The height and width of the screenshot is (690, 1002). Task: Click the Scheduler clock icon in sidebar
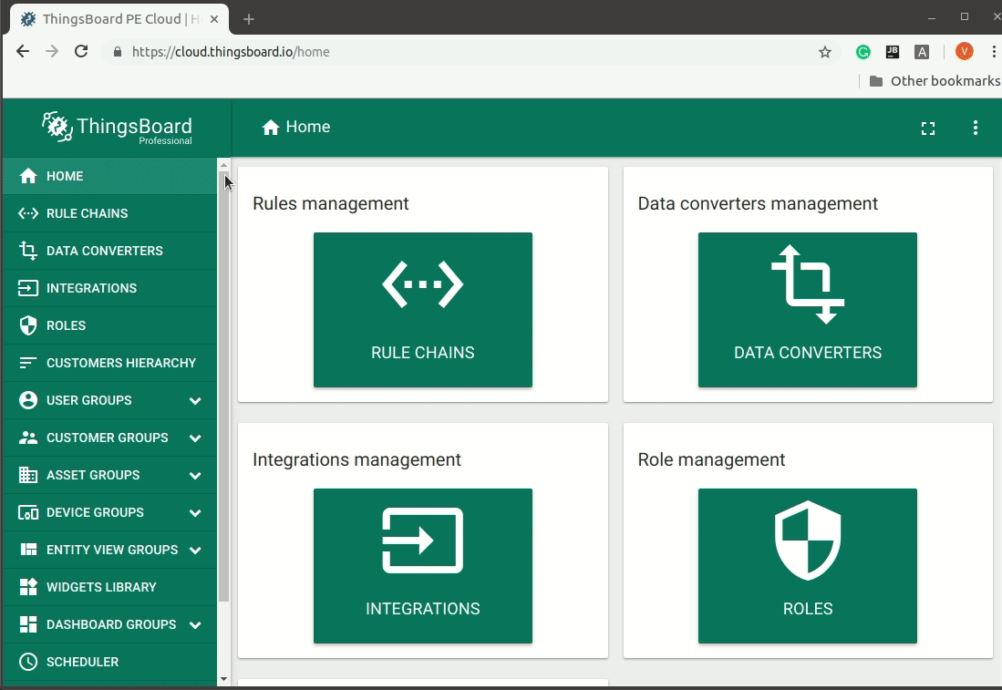[28, 662]
